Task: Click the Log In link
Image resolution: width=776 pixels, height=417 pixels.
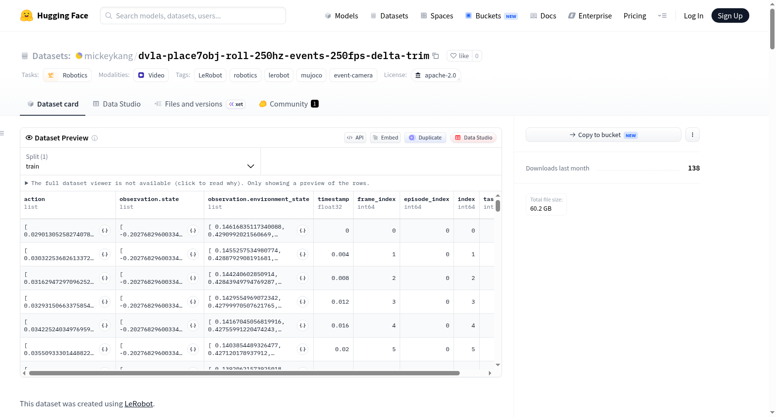Action: (x=694, y=15)
